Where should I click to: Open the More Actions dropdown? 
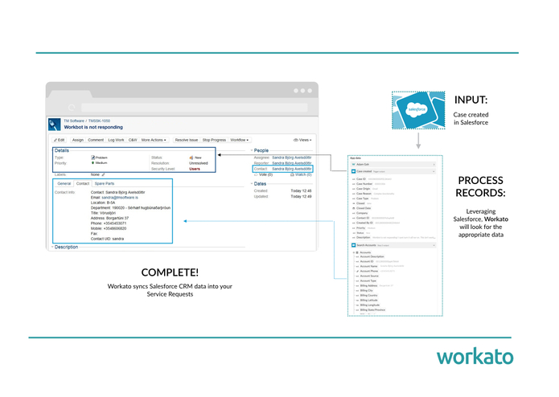click(154, 140)
